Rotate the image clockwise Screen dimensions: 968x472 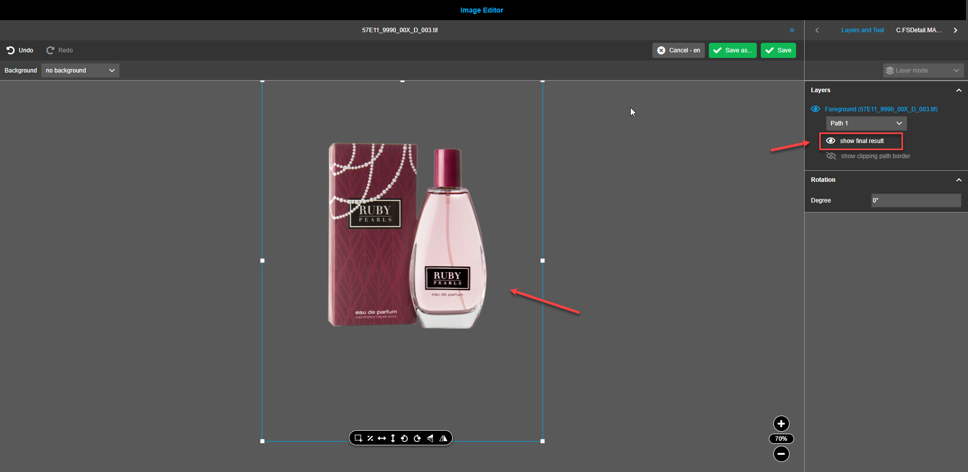pos(417,438)
